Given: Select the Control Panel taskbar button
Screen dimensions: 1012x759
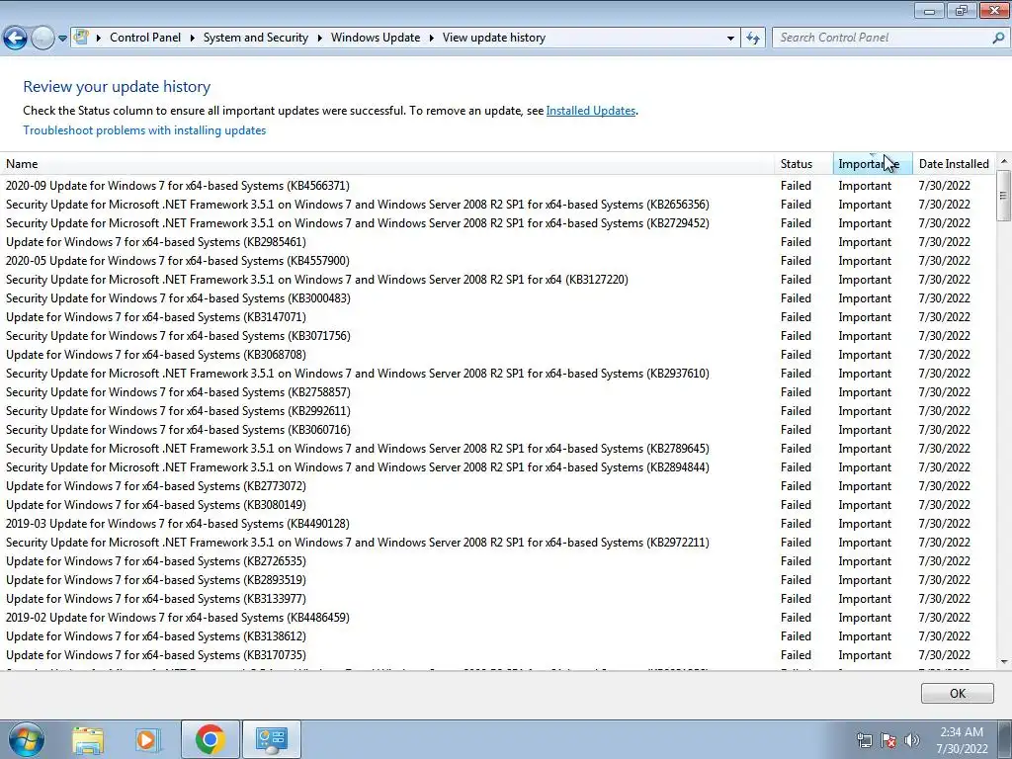Looking at the screenshot, I should pyautogui.click(x=271, y=739).
